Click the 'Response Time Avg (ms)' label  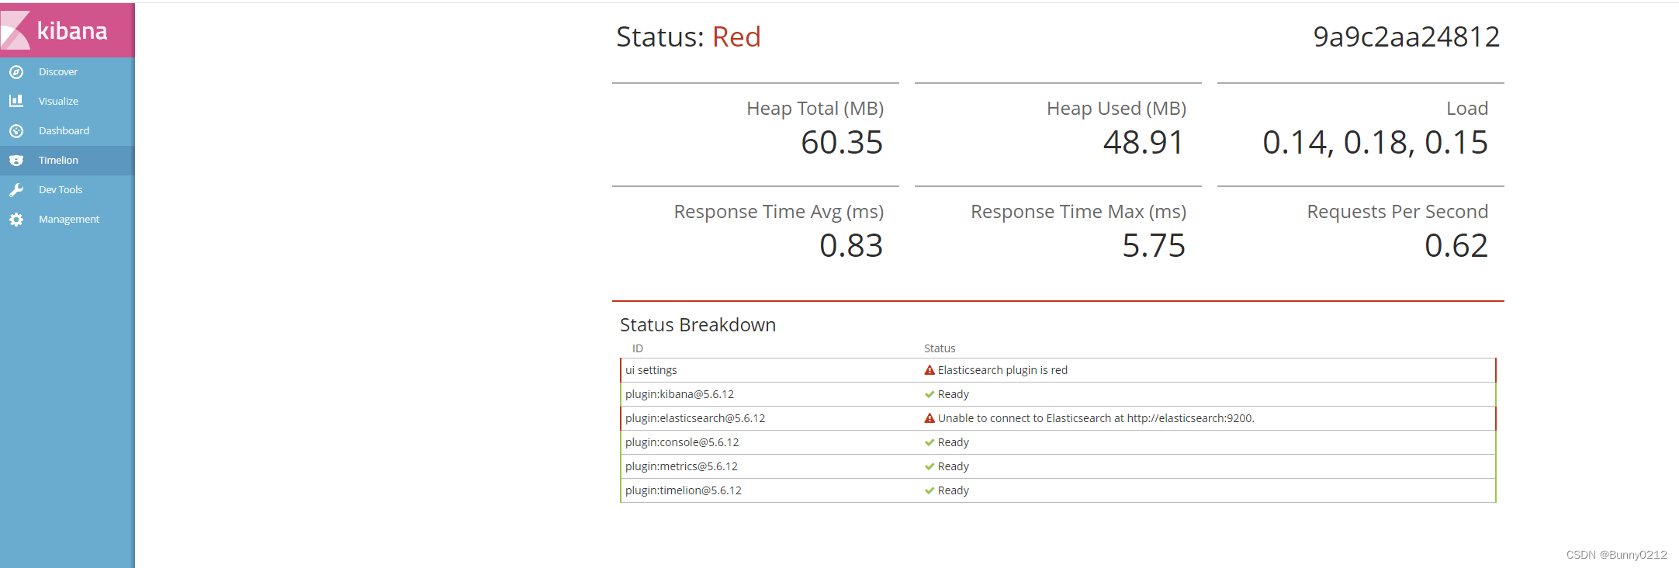pos(779,212)
